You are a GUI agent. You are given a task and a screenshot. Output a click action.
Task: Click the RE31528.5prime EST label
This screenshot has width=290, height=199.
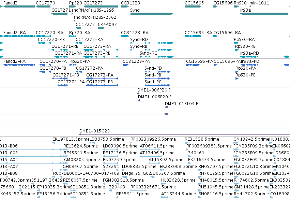202,139
